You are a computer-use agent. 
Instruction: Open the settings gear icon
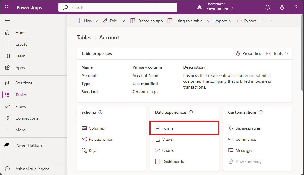pyautogui.click(x=282, y=8)
